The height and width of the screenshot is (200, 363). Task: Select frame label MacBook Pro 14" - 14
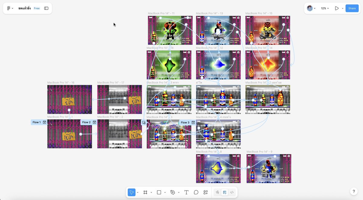pos(259,48)
